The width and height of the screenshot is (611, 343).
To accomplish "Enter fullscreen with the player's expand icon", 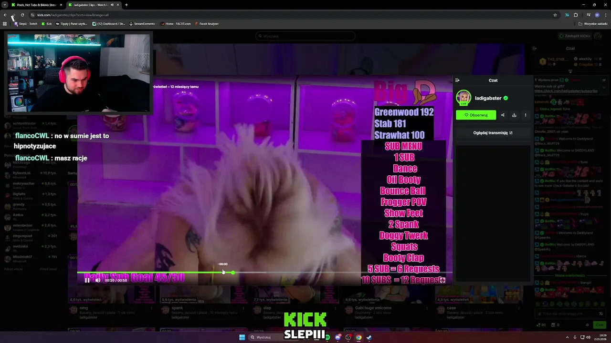I will (442, 280).
